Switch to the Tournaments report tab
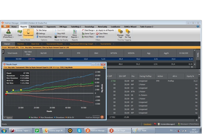 (106, 44)
